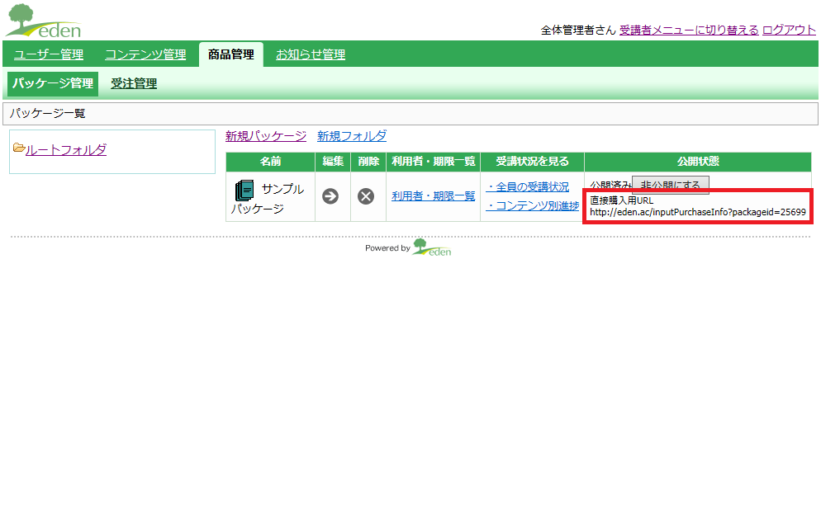Click the 利用者・期限一覧 column header
The height and width of the screenshot is (518, 821).
pos(434,162)
